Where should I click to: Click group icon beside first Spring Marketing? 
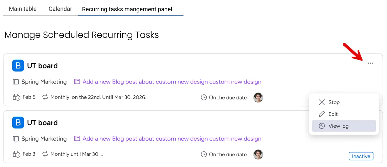pyautogui.click(x=16, y=82)
